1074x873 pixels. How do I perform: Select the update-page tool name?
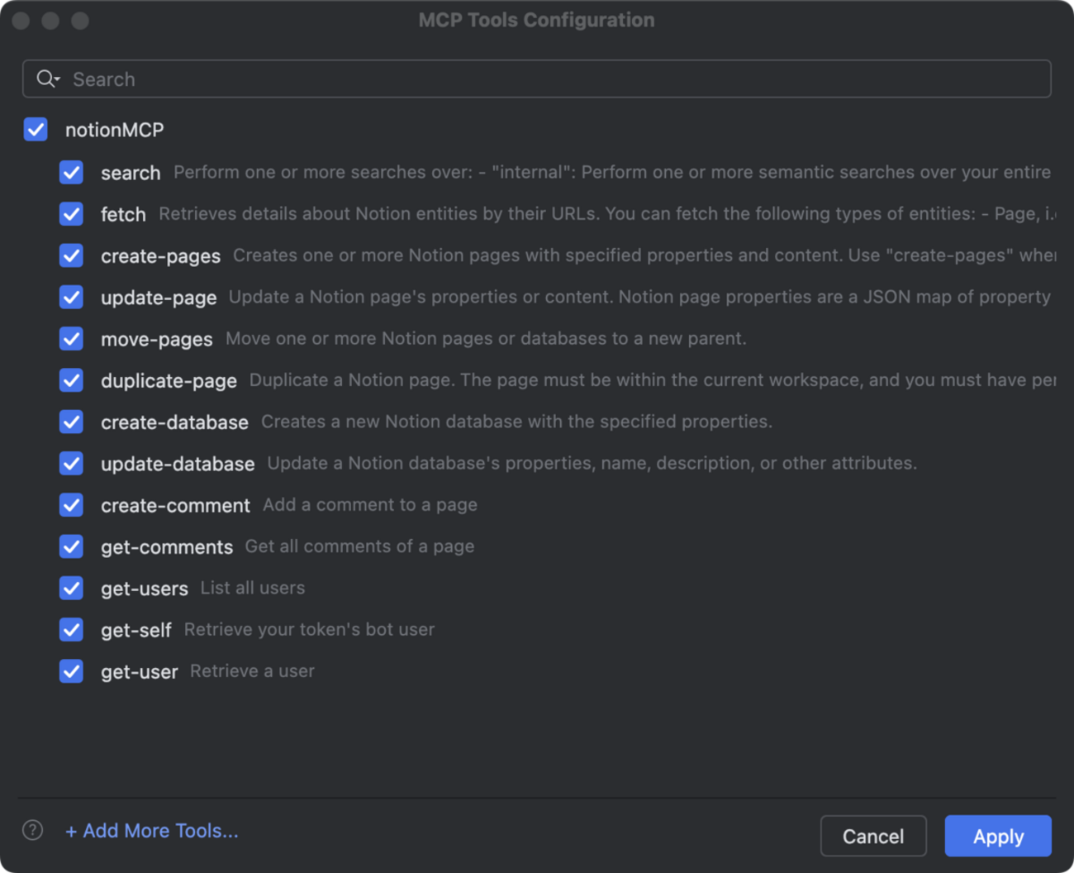click(x=159, y=298)
